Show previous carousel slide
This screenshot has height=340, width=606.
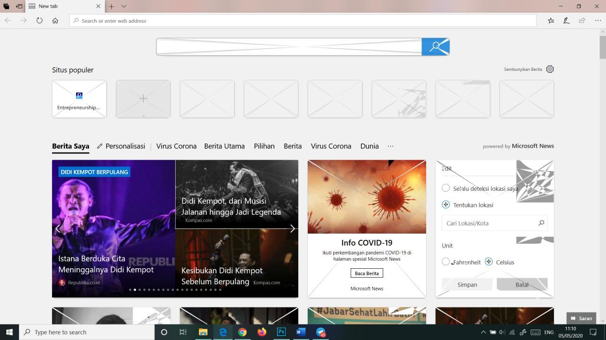(58, 229)
